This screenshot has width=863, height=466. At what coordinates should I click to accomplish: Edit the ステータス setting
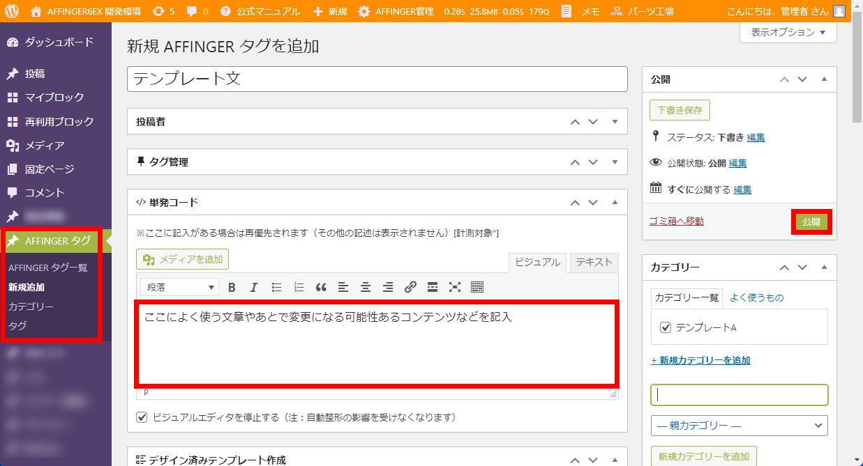[756, 138]
